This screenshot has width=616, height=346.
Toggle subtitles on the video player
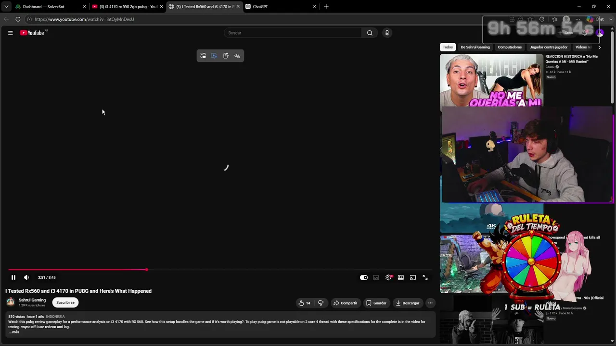376,277
